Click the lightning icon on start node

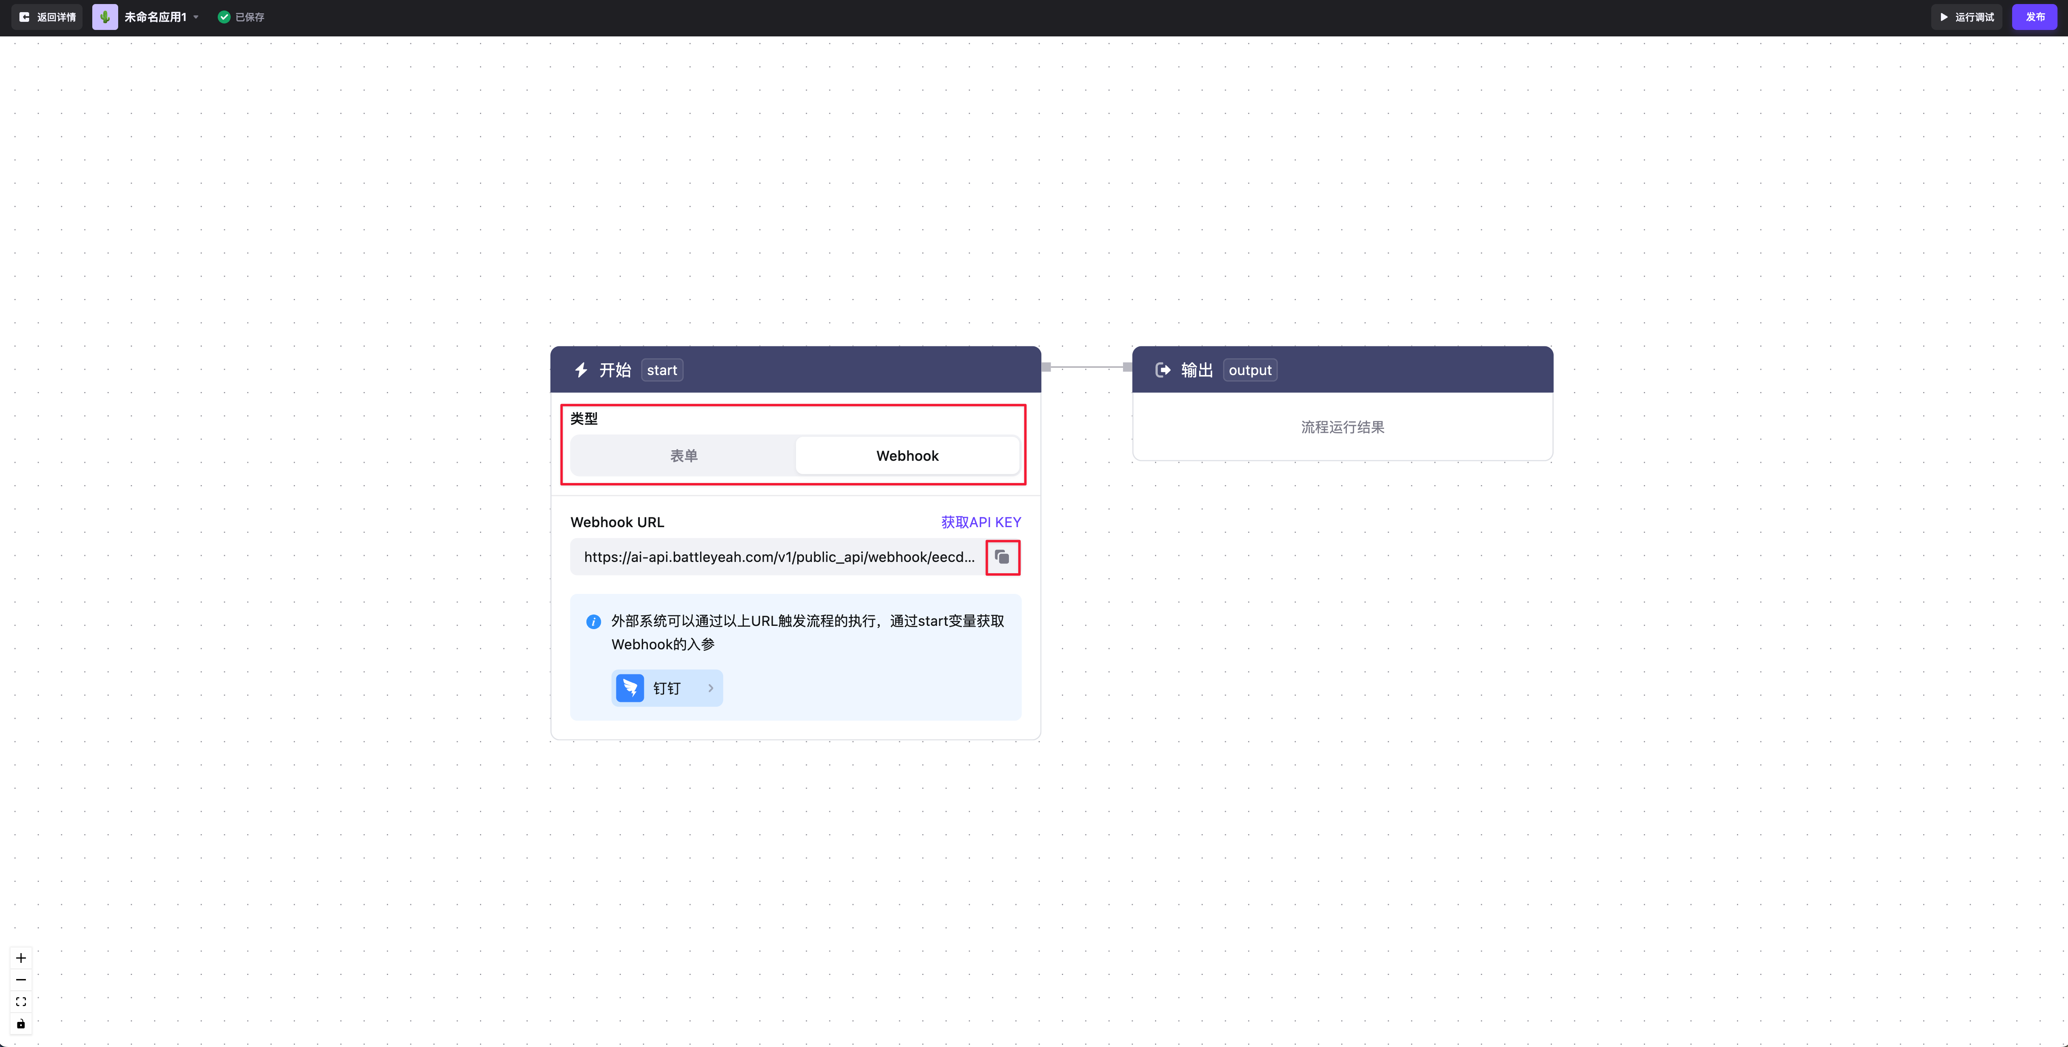(x=581, y=370)
